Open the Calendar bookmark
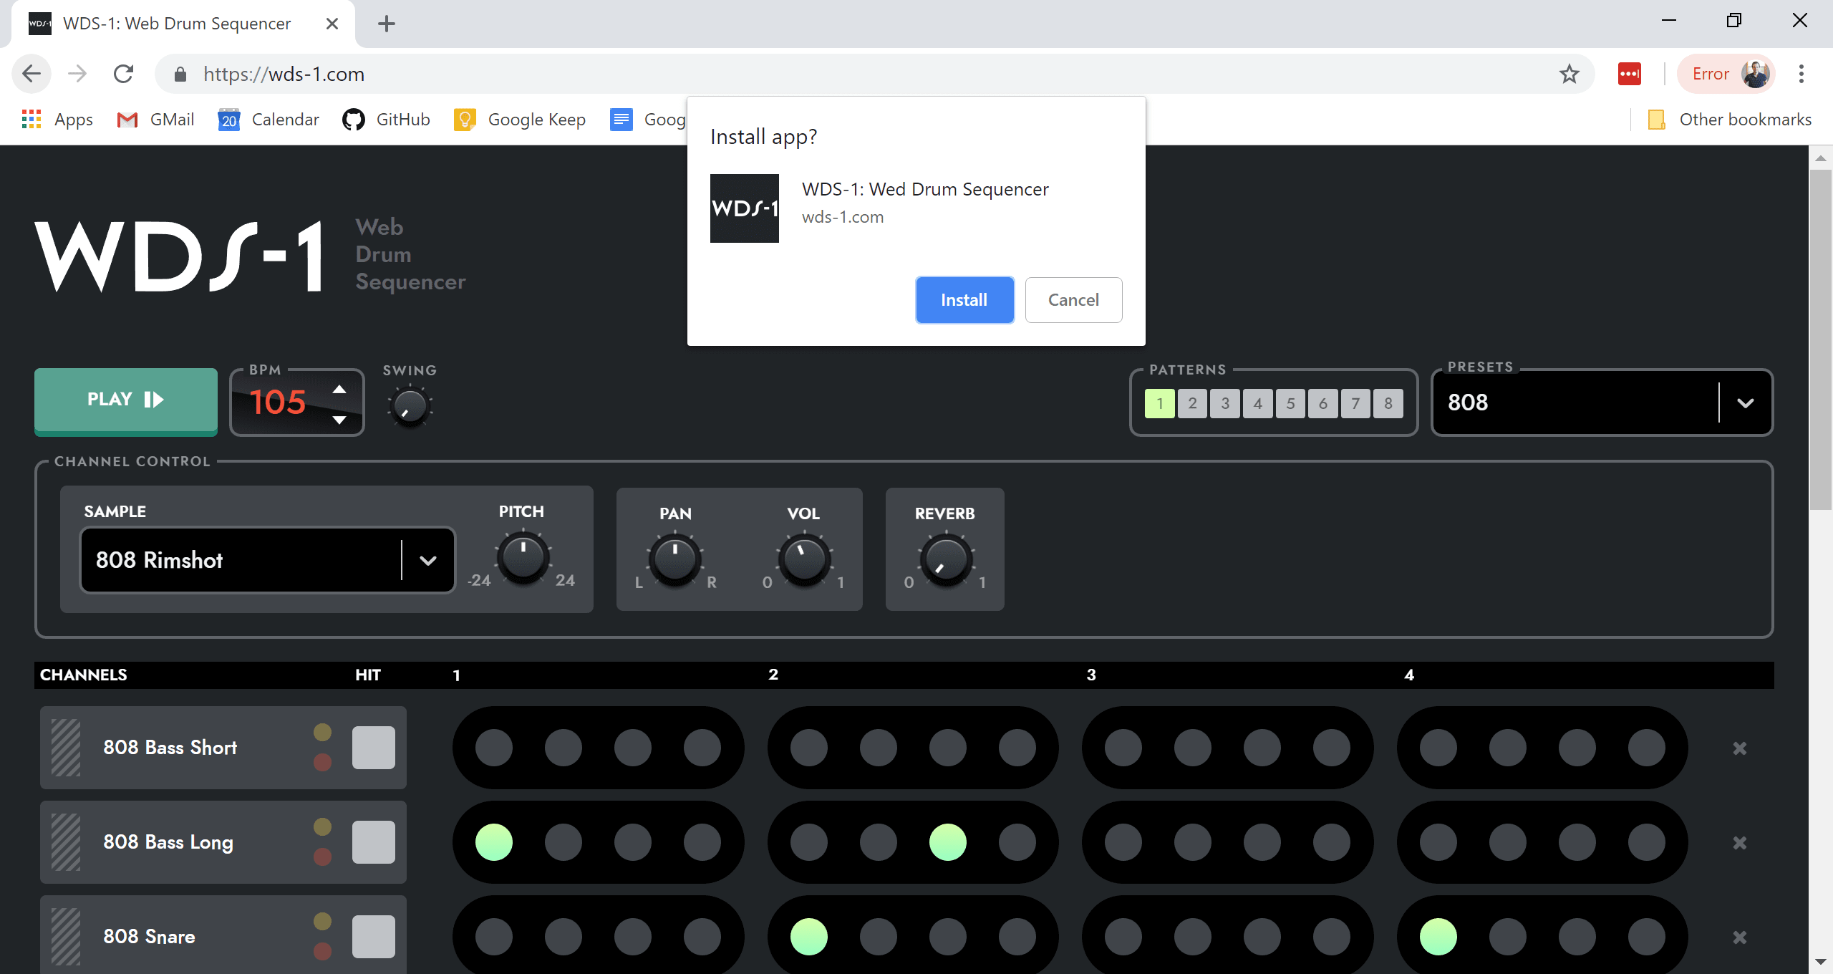Screen dimensions: 1833x974 point(269,120)
